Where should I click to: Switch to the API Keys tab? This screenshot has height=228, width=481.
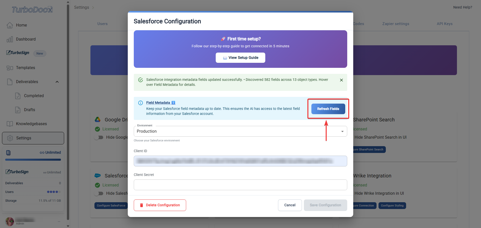coord(445,24)
